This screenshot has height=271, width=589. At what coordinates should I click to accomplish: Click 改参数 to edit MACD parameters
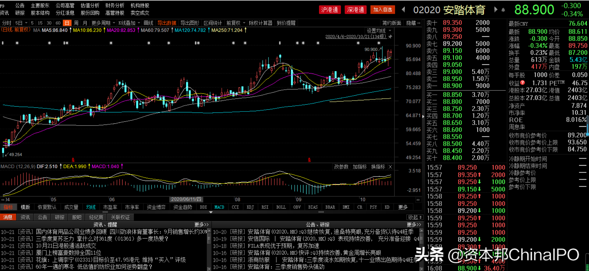tap(341, 167)
